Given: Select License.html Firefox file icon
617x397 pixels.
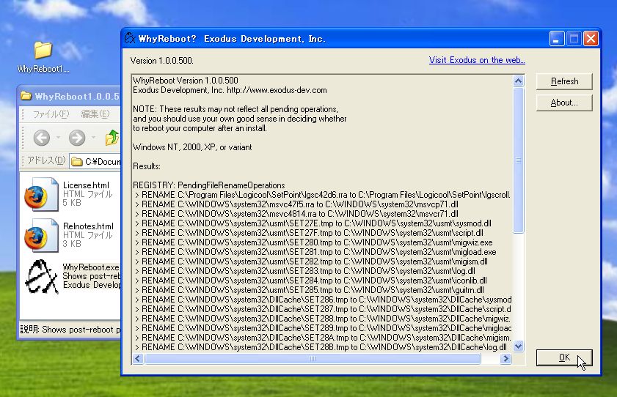Looking at the screenshot, I should tap(41, 194).
